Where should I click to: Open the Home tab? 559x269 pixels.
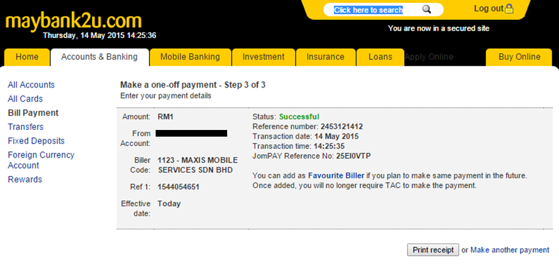click(x=27, y=57)
